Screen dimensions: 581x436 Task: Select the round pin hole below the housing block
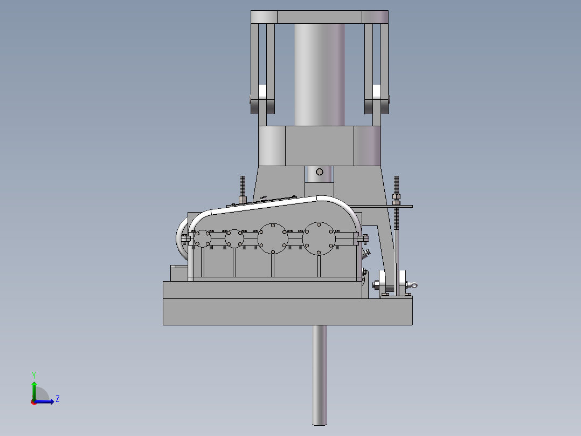(320, 172)
